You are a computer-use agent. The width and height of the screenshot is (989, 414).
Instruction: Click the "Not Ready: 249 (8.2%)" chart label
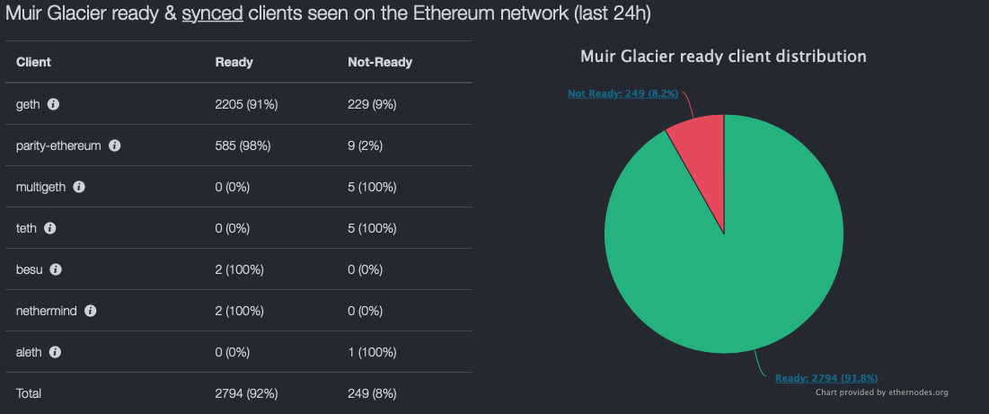(623, 92)
